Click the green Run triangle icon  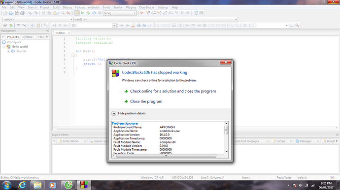click(82, 13)
